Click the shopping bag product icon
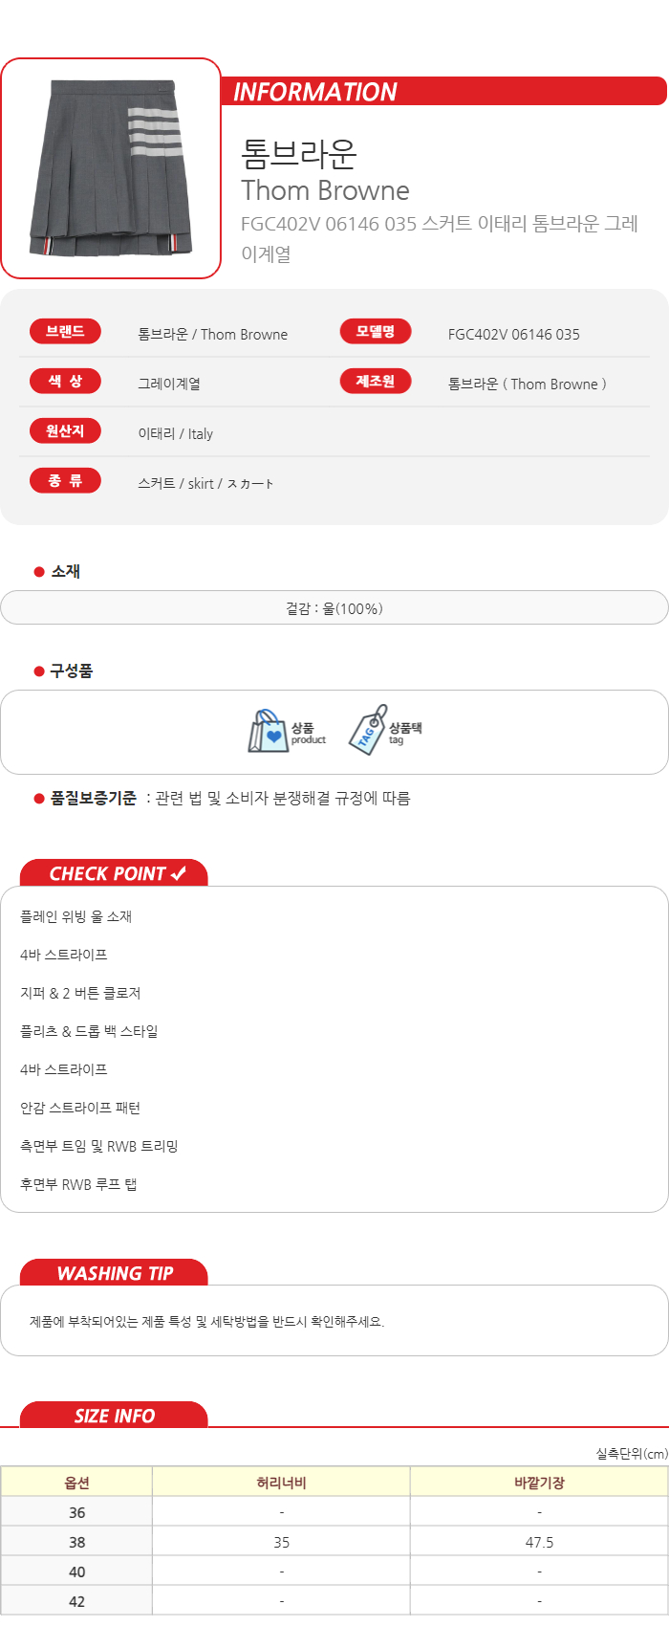The width and height of the screenshot is (669, 1649). 268,732
